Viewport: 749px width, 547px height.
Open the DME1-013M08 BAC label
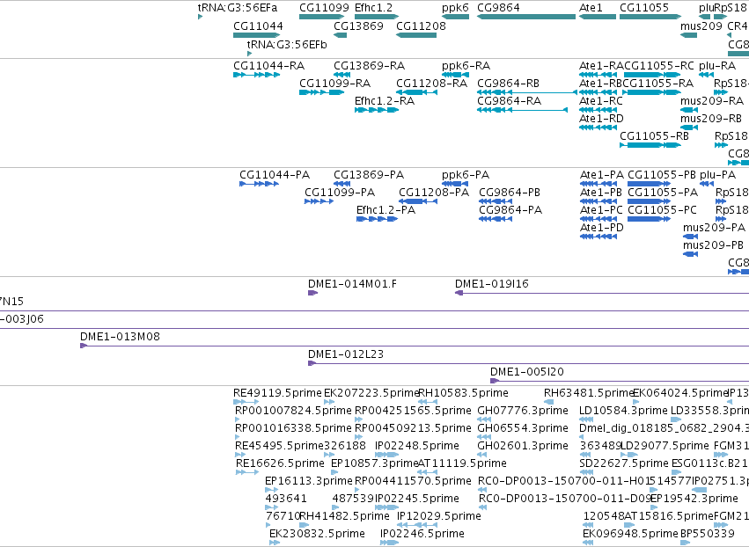point(120,337)
